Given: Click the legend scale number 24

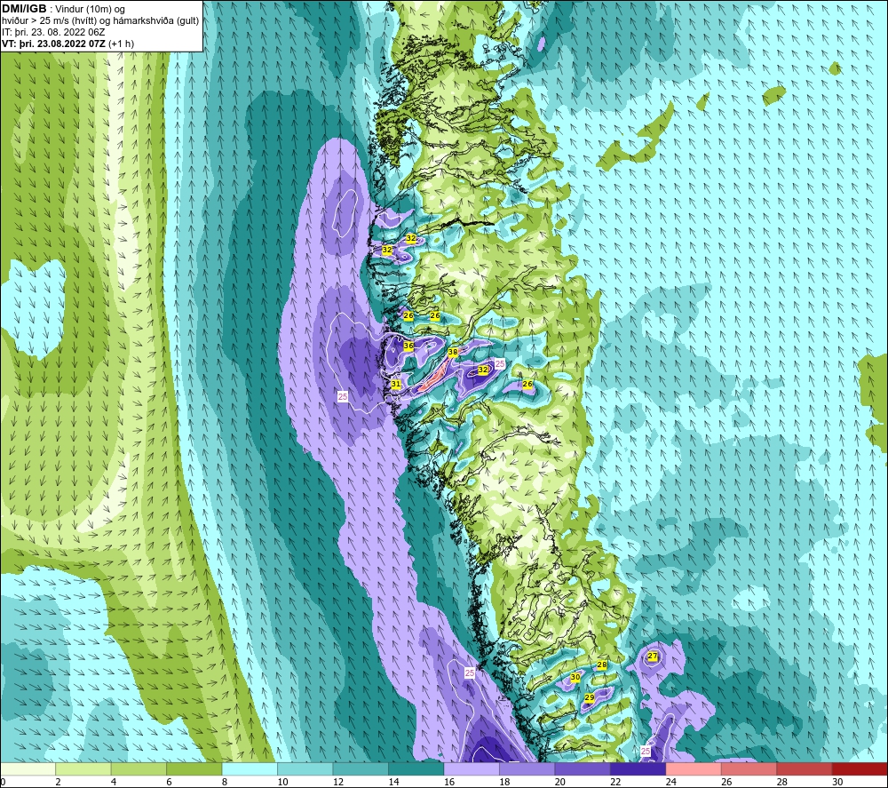Looking at the screenshot, I should pyautogui.click(x=671, y=782).
